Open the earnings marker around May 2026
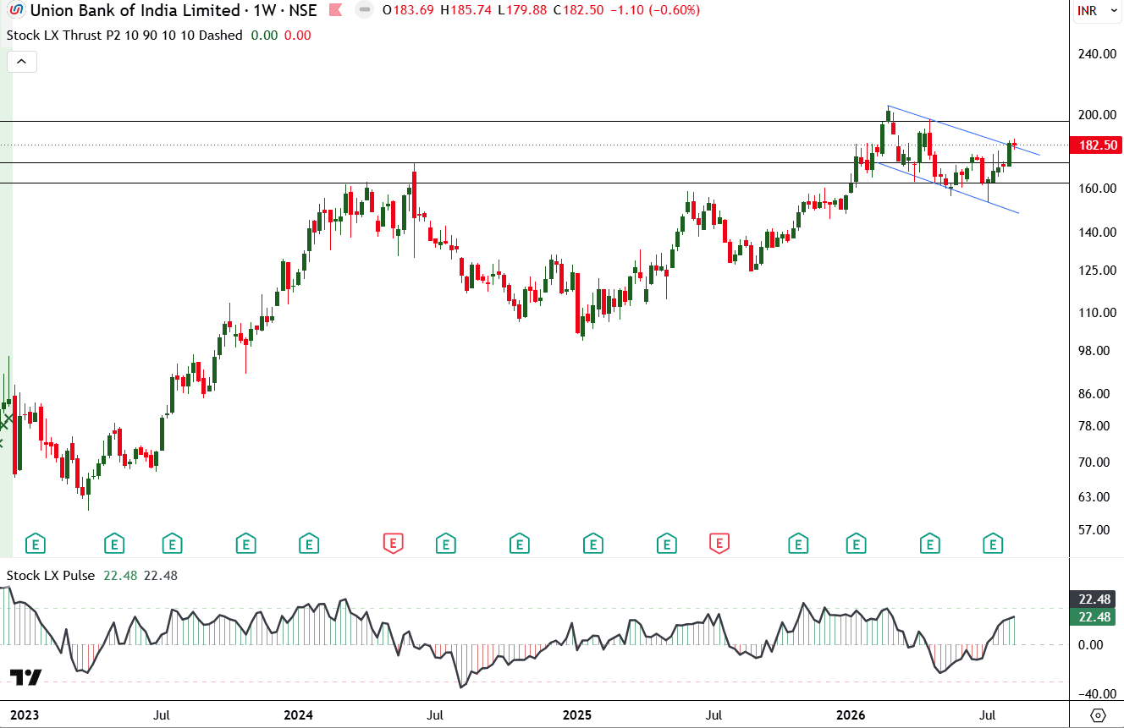The width and height of the screenshot is (1124, 728). 930,543
